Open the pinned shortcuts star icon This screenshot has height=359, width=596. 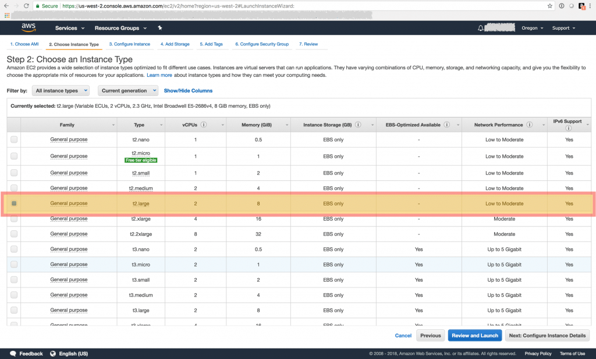pyautogui.click(x=159, y=28)
